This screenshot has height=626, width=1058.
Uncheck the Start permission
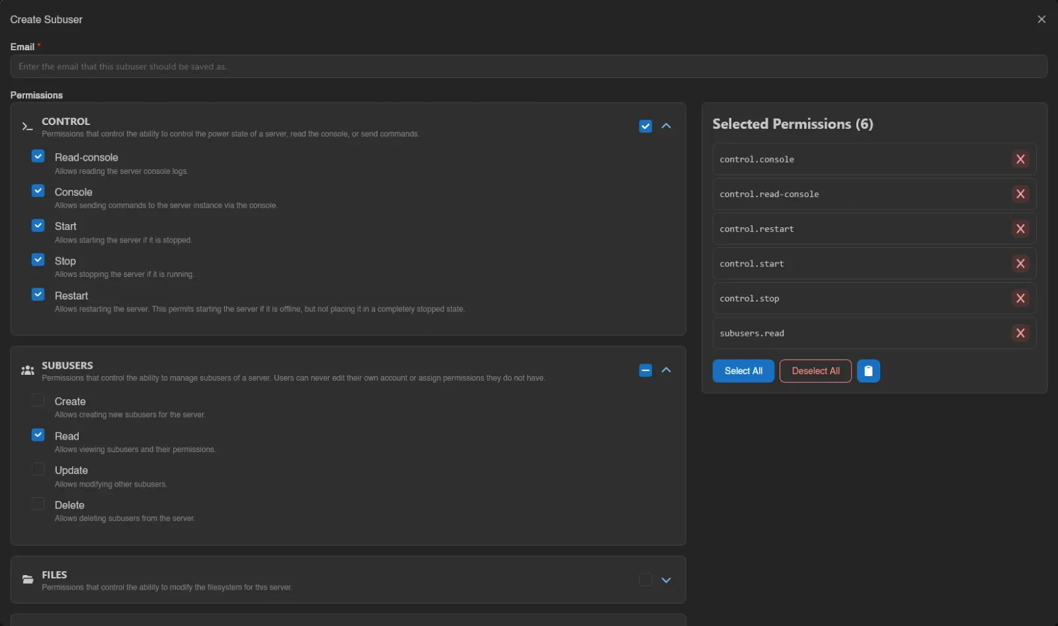(x=38, y=225)
